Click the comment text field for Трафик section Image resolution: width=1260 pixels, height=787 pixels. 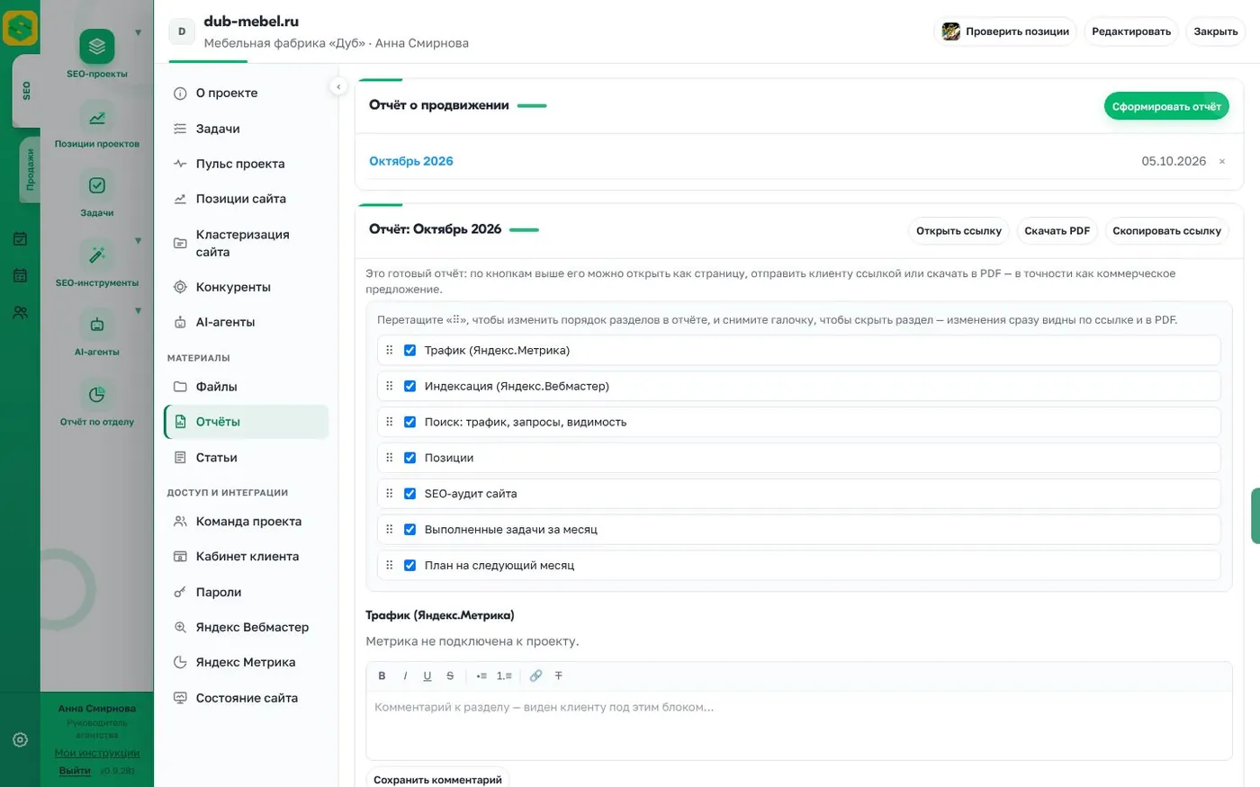click(x=799, y=724)
